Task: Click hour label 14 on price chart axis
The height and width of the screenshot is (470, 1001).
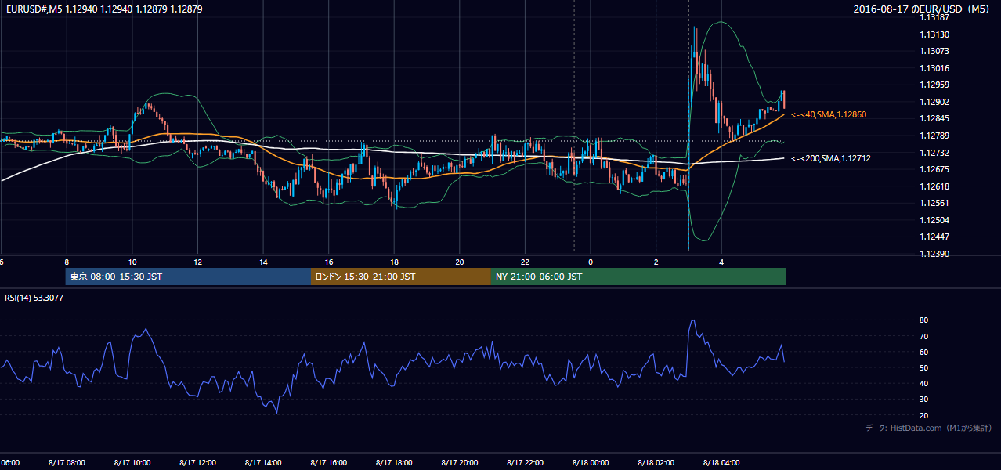Action: 263,262
